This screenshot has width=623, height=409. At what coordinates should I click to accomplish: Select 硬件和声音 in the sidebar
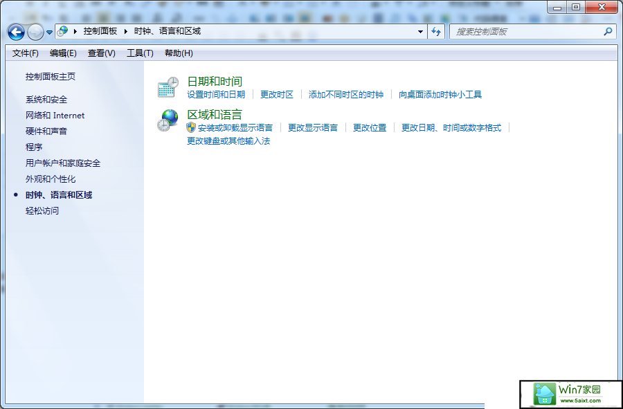[x=46, y=131]
